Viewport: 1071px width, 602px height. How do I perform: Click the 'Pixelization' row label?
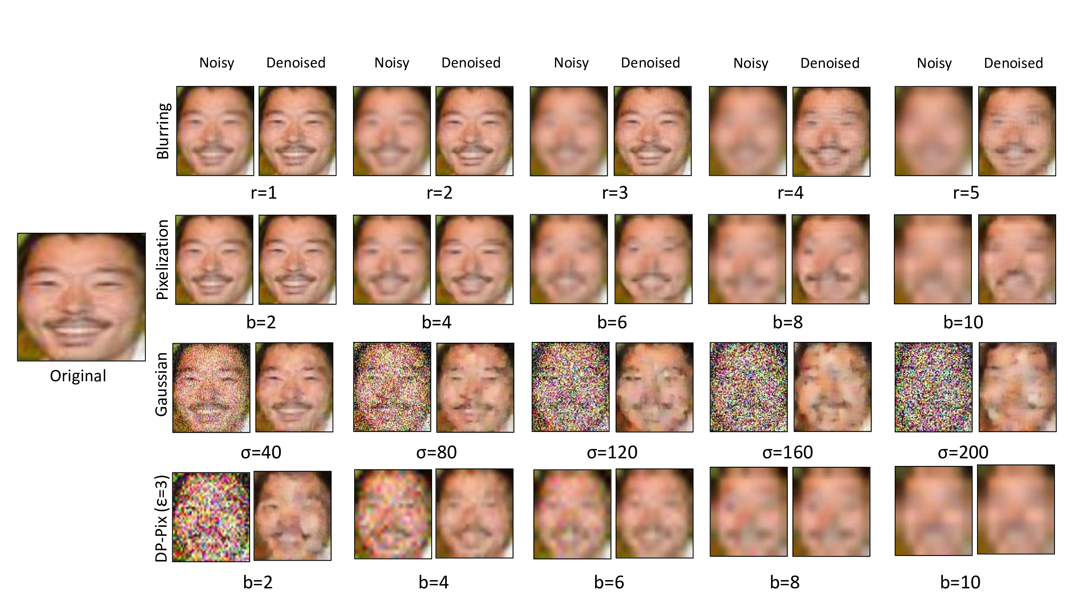coord(163,260)
